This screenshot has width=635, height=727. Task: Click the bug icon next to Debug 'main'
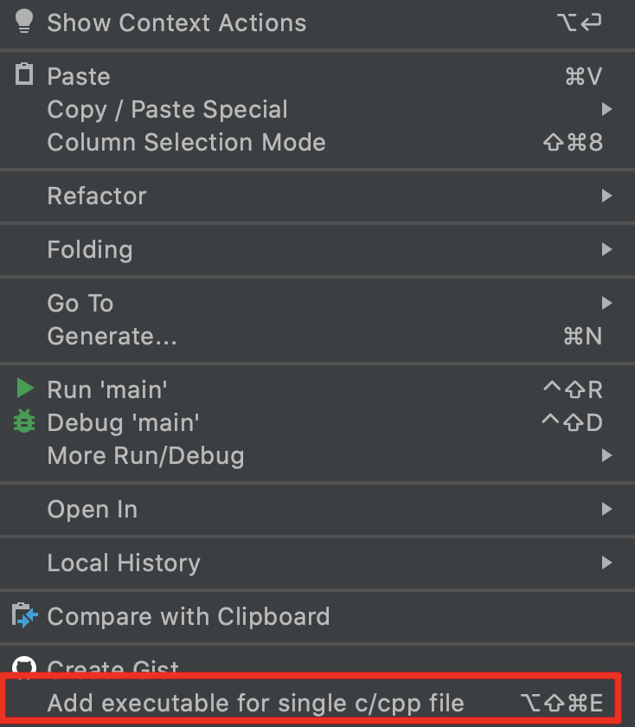24,423
